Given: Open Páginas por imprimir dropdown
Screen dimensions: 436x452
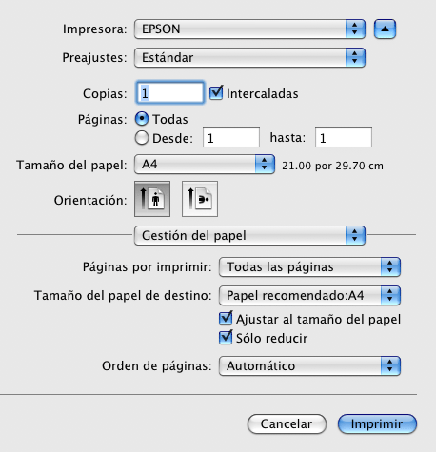Looking at the screenshot, I should point(309,266).
